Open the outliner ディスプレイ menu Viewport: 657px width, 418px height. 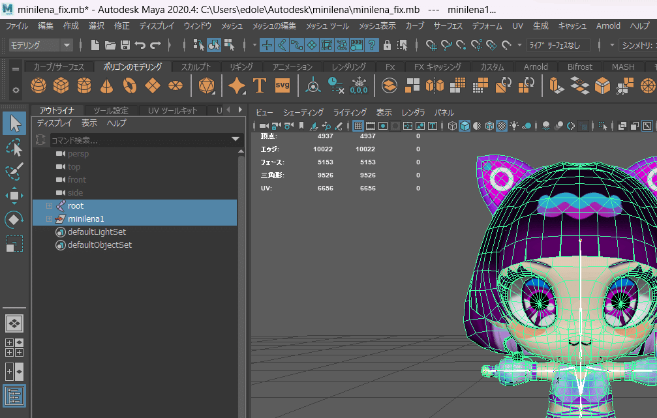click(x=54, y=123)
